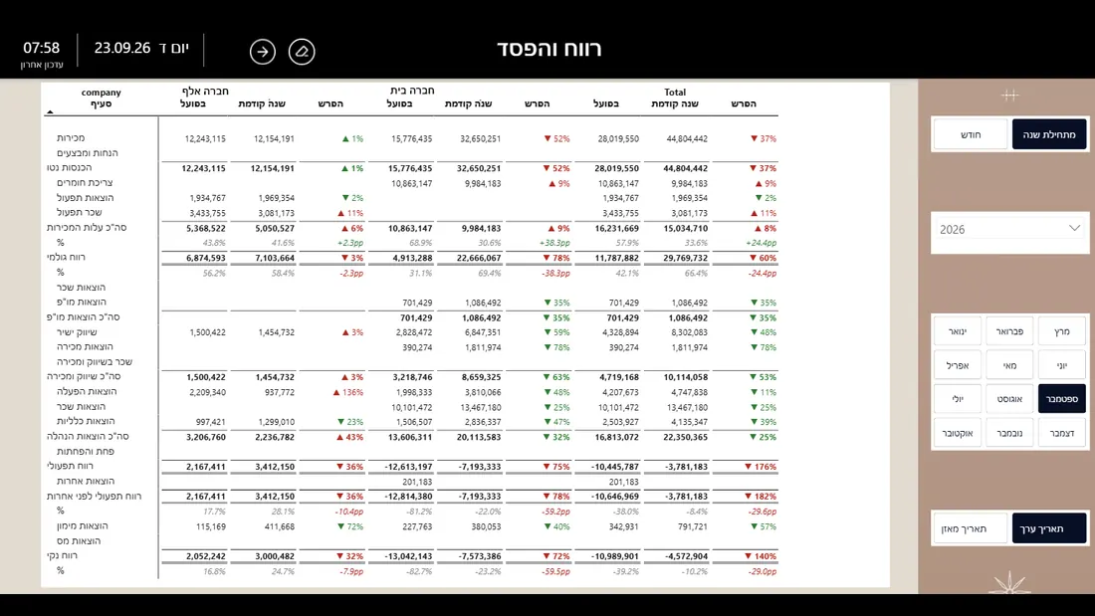The image size is (1095, 616).
Task: Click the חברה בית column group header
Action: (412, 91)
